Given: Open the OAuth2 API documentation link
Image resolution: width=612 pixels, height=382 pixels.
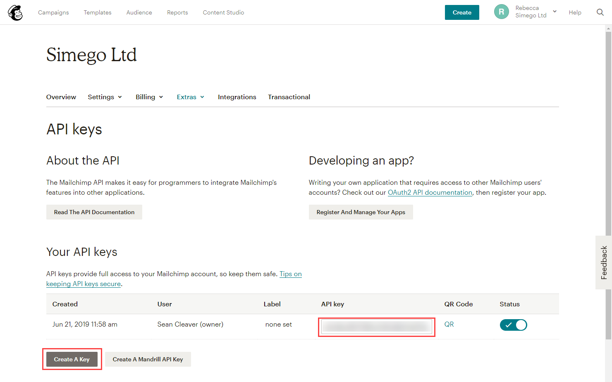Looking at the screenshot, I should (x=430, y=192).
